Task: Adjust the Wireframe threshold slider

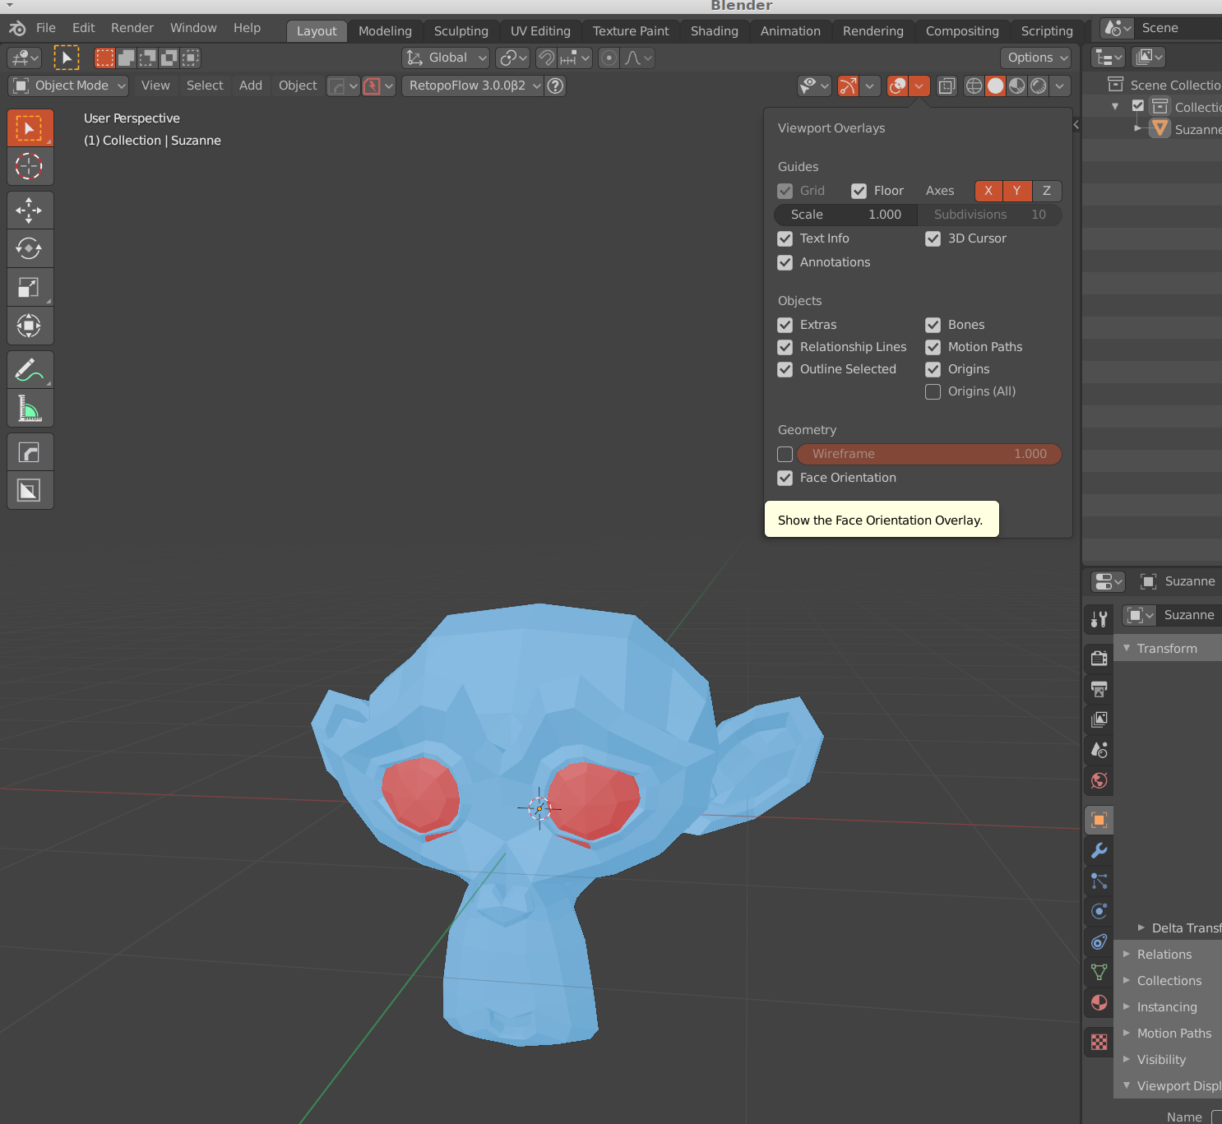Action: (928, 454)
